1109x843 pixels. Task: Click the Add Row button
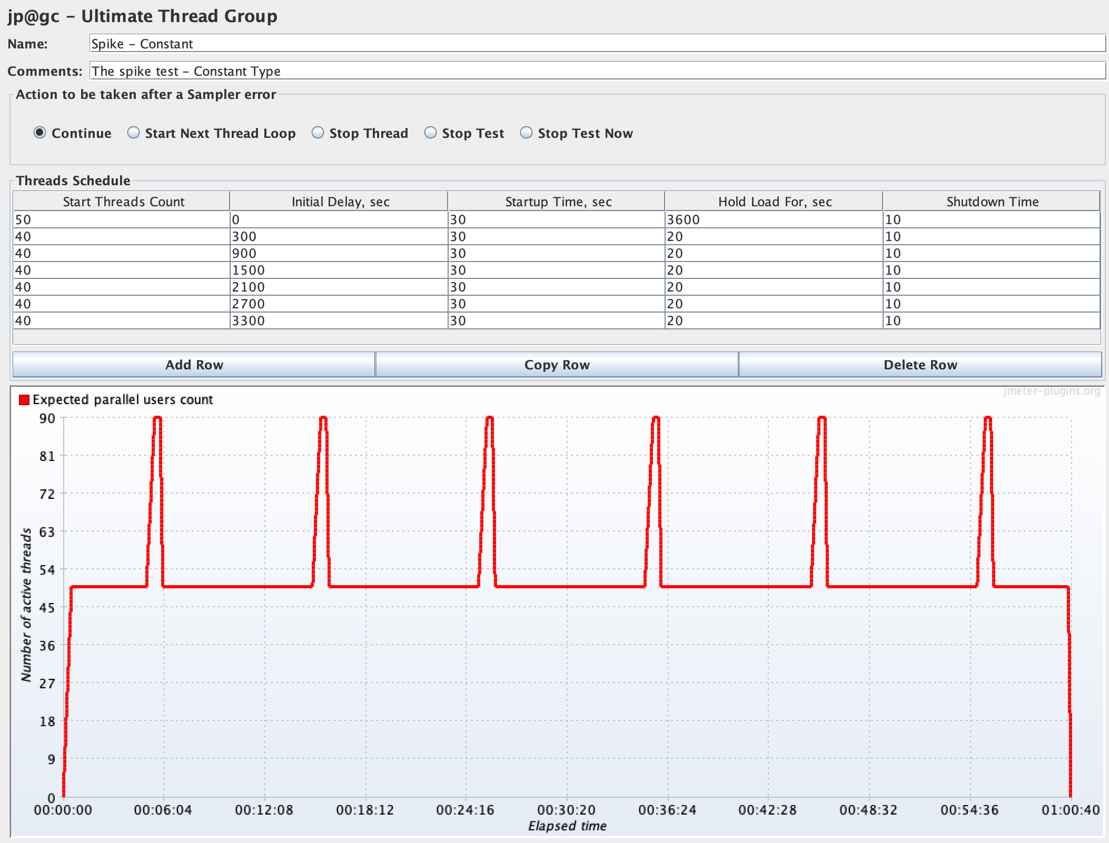point(194,365)
